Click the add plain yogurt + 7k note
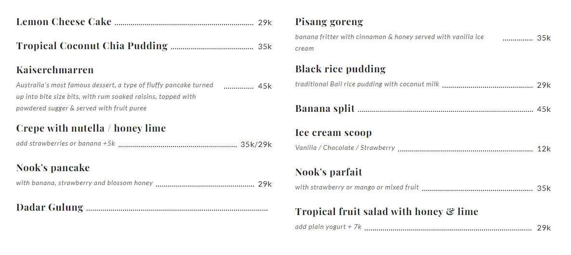571x255 pixels. 328,227
